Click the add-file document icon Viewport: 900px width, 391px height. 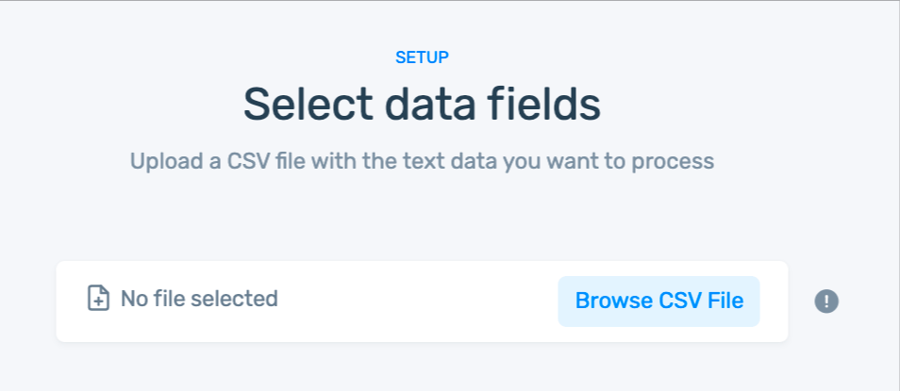(x=98, y=300)
